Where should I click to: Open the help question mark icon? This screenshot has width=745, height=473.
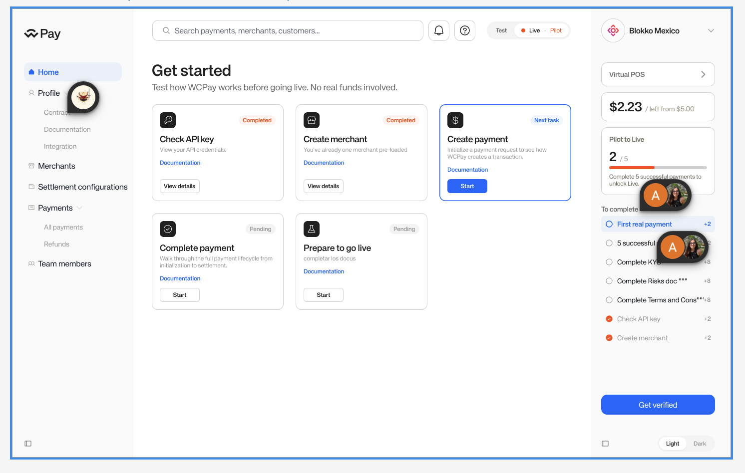tap(465, 30)
